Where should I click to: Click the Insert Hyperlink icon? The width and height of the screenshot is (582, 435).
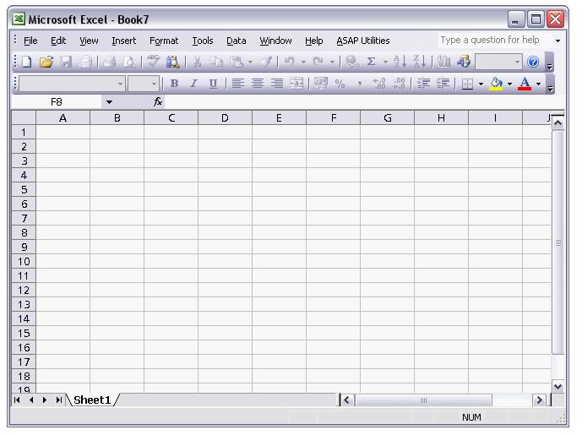(x=351, y=62)
